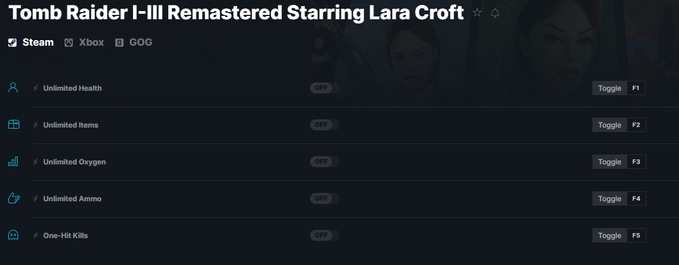Click the weapons hand category icon

coord(14,198)
